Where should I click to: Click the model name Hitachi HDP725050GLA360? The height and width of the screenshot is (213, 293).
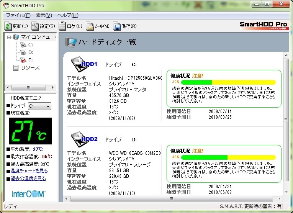[135, 78]
